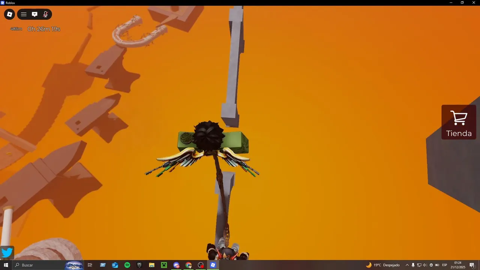Switch the ESP keyboard language indicator
Image resolution: width=480 pixels, height=270 pixels.
(x=445, y=265)
